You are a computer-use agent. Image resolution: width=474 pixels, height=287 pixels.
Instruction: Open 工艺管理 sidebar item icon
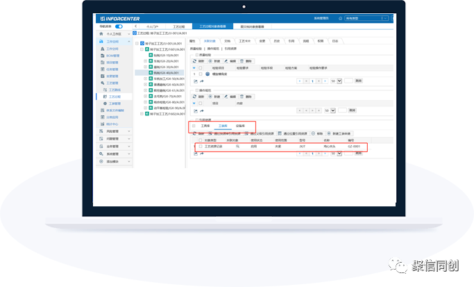(103, 83)
